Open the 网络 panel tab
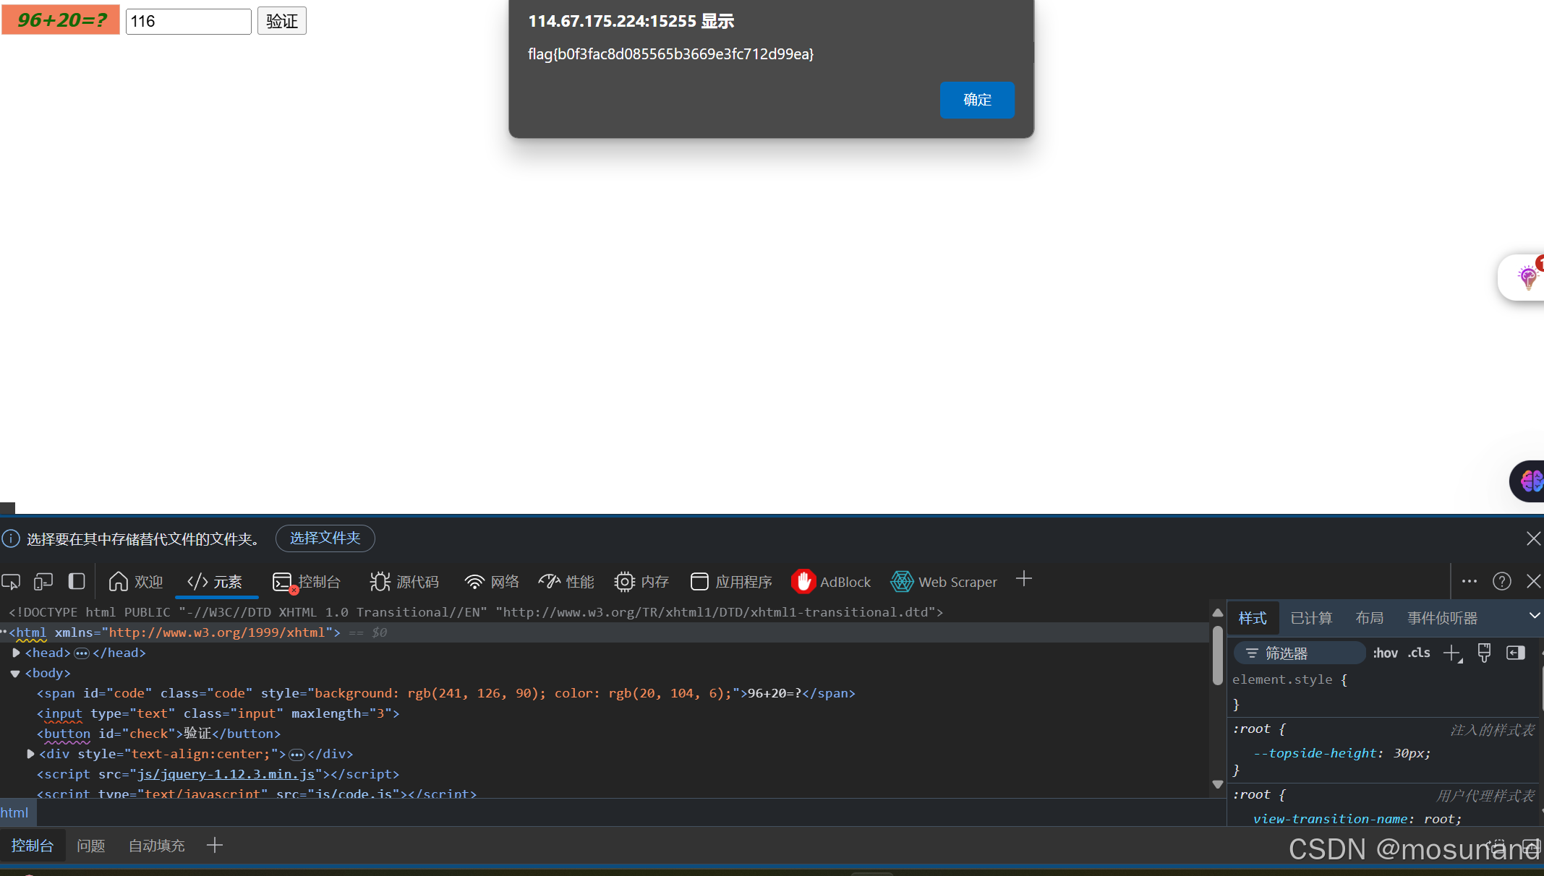This screenshot has height=876, width=1544. tap(492, 582)
